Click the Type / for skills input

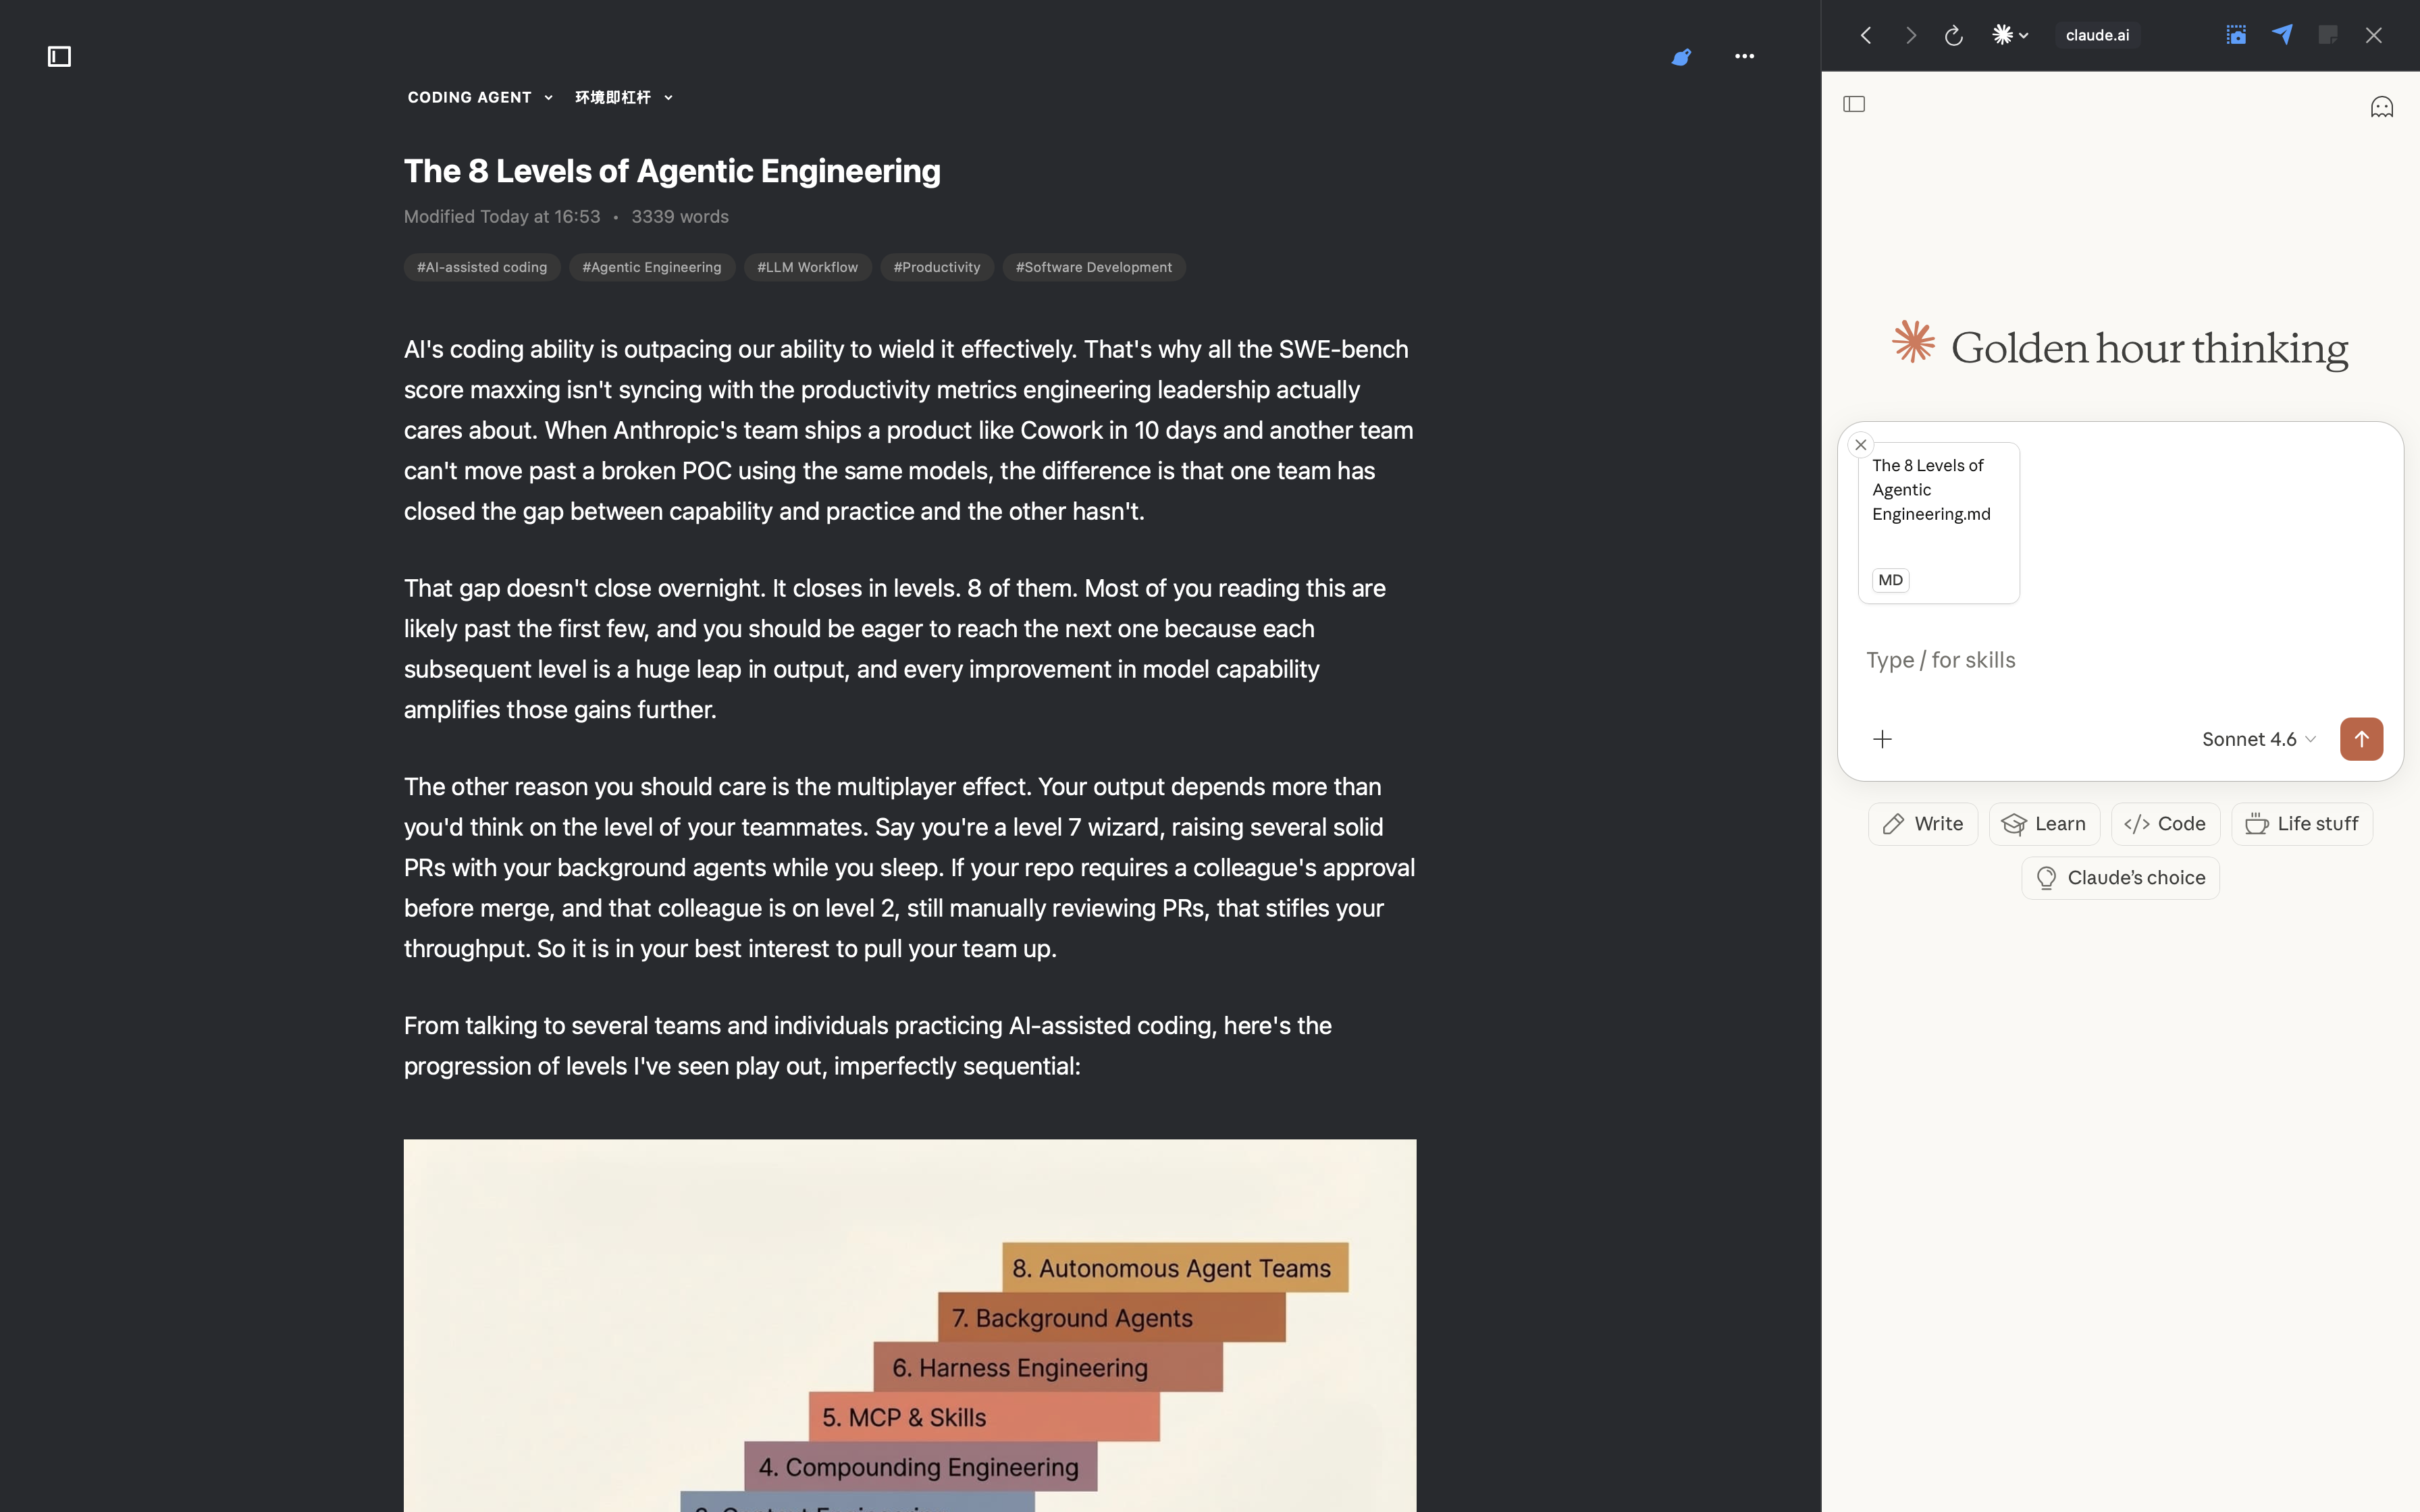click(x=2100, y=660)
